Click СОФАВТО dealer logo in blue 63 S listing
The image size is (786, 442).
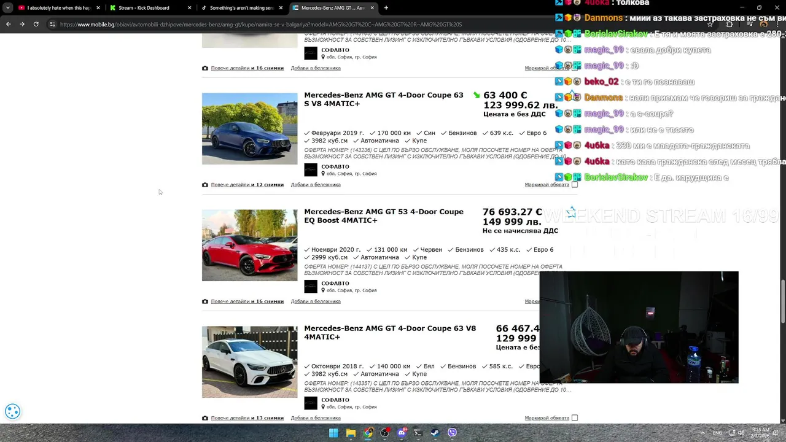pyautogui.click(x=311, y=170)
